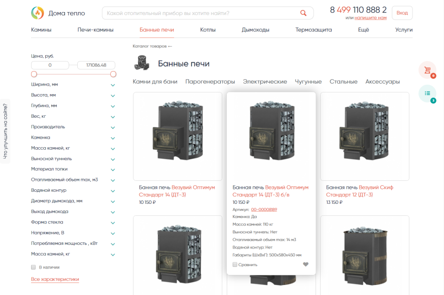The width and height of the screenshot is (444, 295).
Task: Select the Электрические subcategory
Action: click(x=265, y=82)
